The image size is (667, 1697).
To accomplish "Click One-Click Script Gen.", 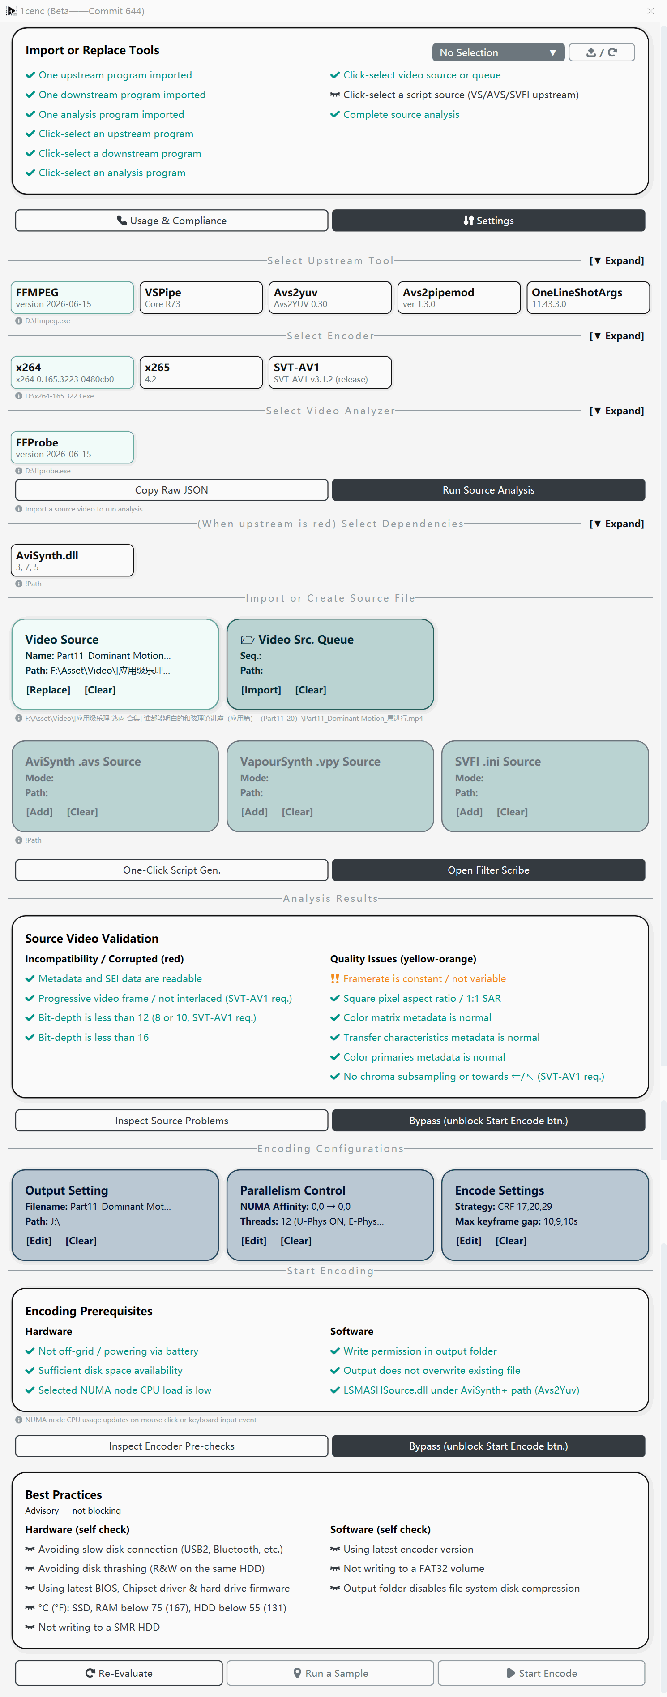I will point(172,870).
